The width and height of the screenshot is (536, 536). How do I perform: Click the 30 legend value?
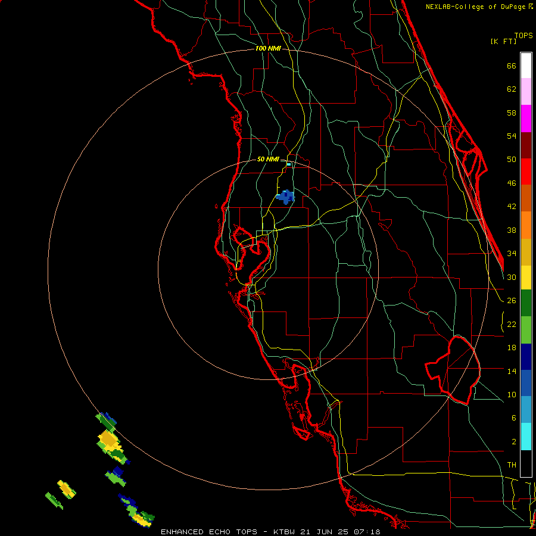[512, 277]
